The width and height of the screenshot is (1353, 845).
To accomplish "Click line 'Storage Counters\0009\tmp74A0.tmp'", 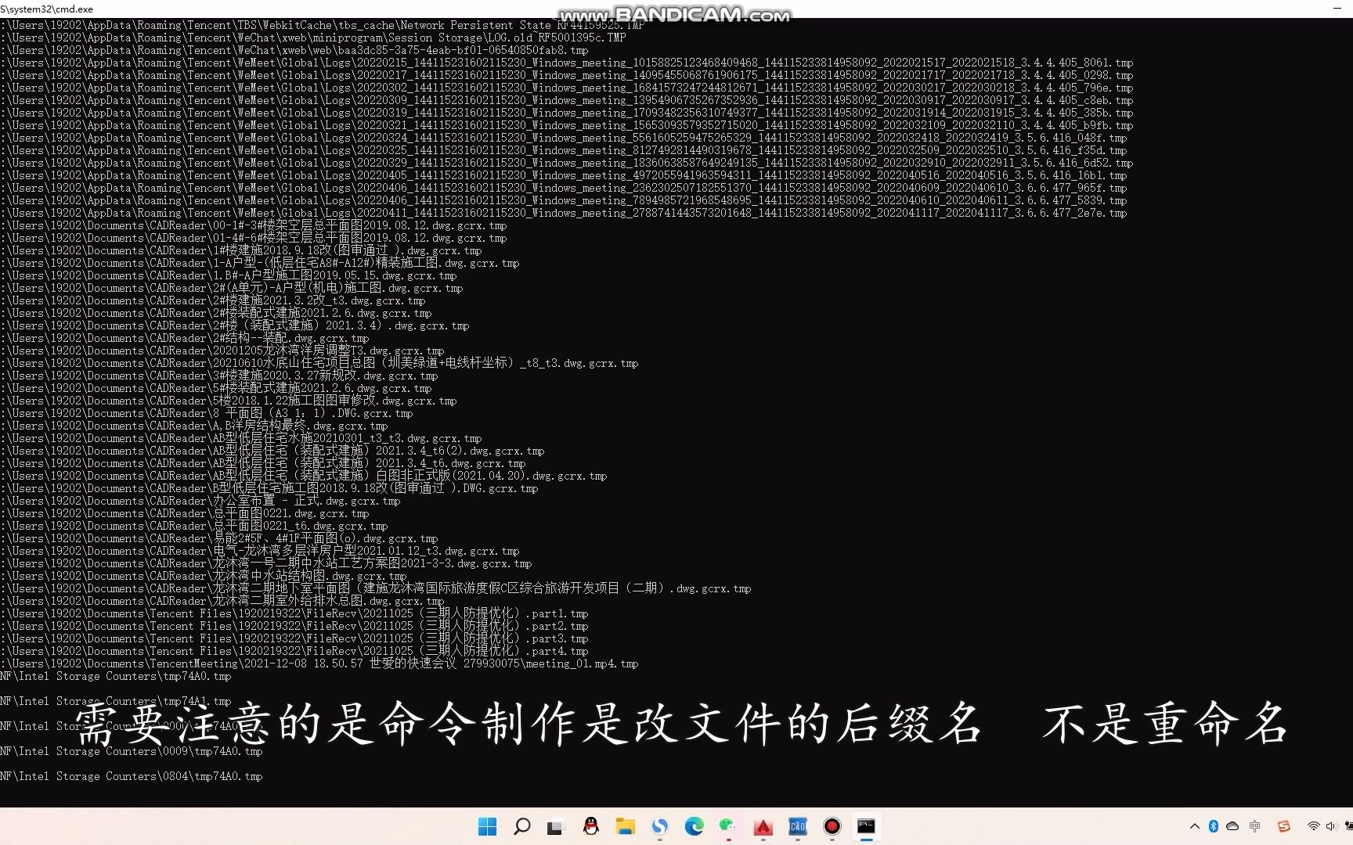I will pos(132,751).
